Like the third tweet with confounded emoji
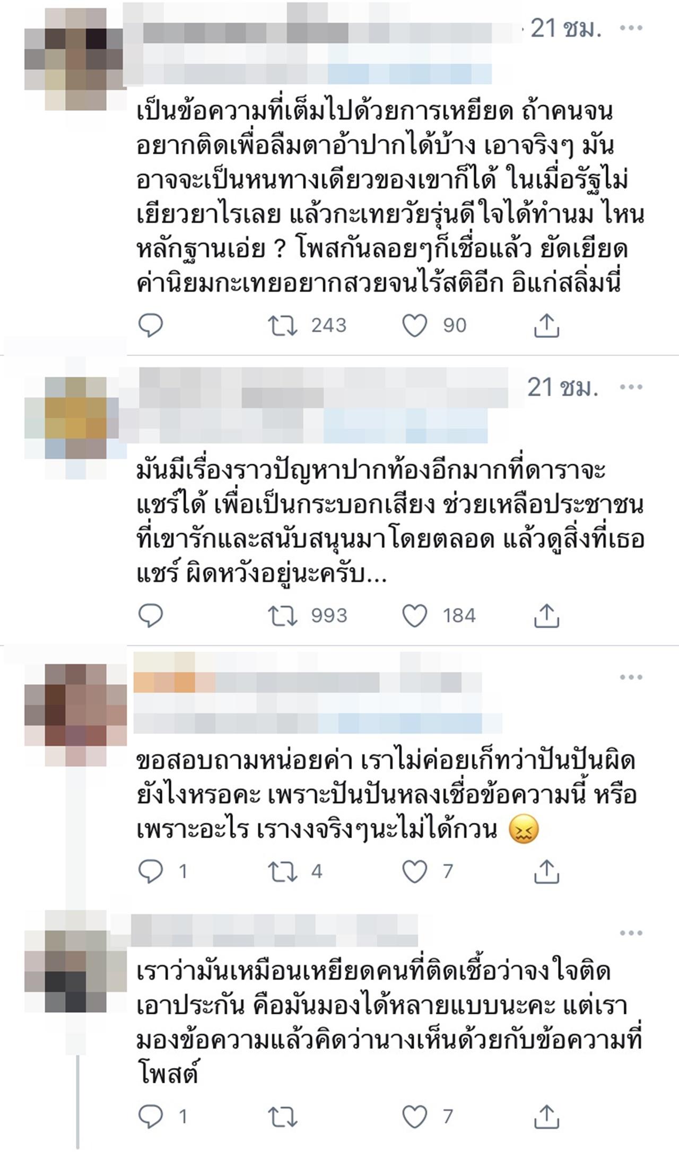 pyautogui.click(x=415, y=871)
